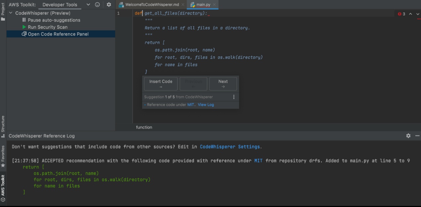Open the Project tool window sidebar tab

pos(3,10)
